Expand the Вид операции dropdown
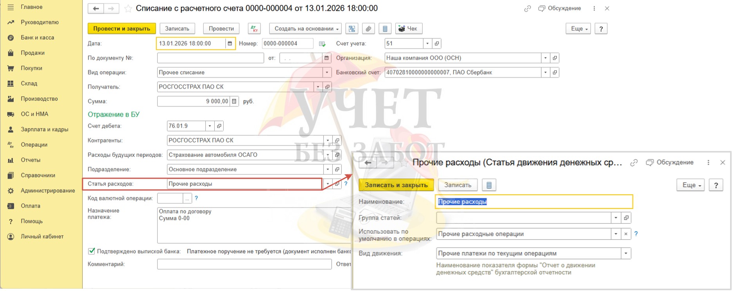Screen dimensions: 734x291 (327, 72)
